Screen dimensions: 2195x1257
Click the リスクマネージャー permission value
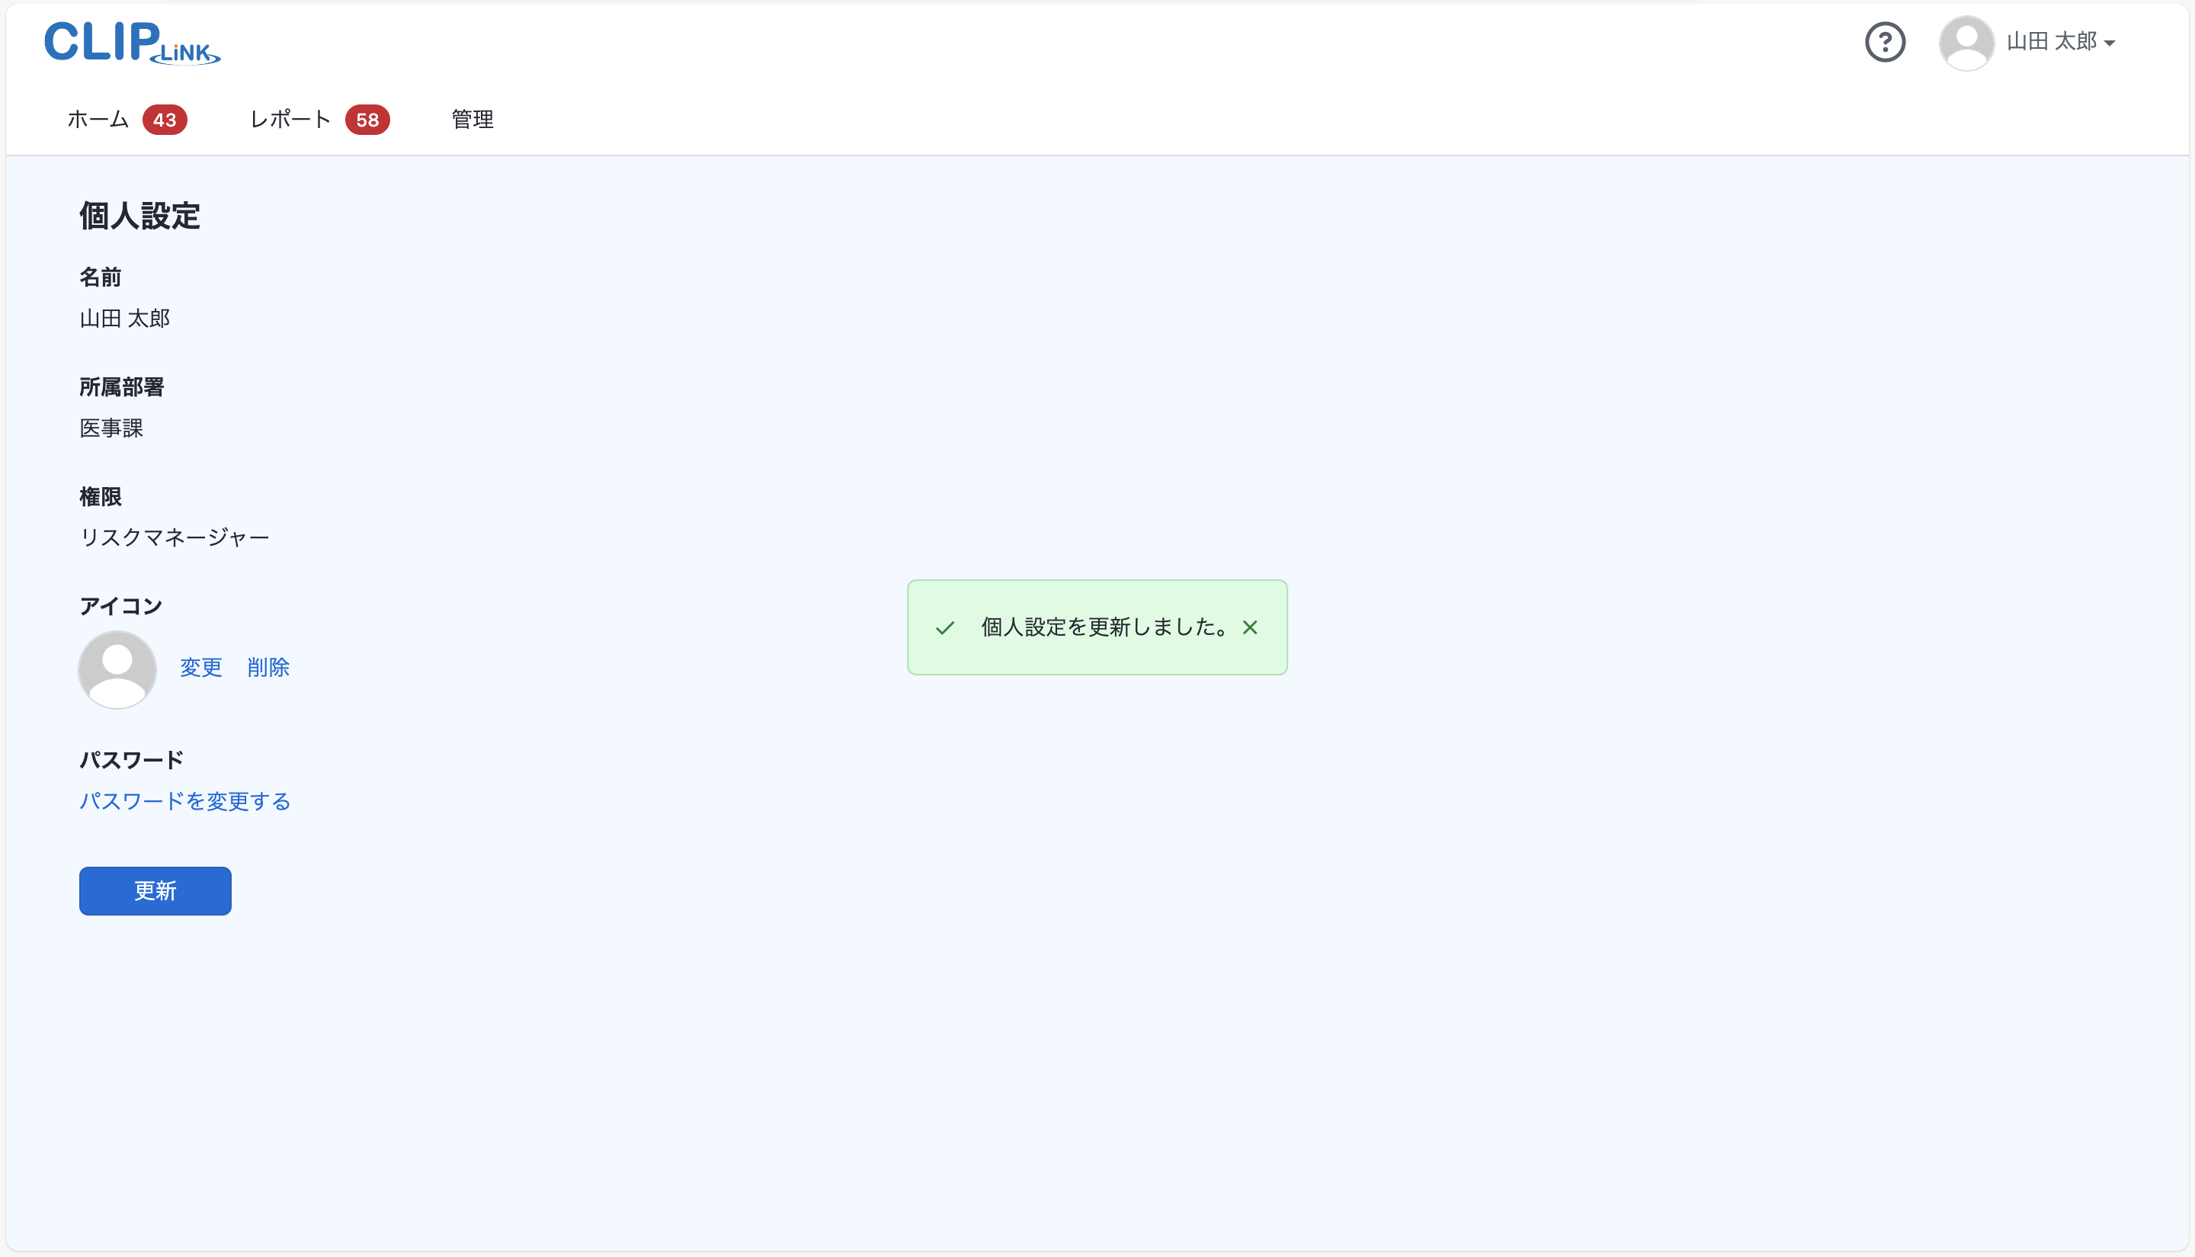click(x=175, y=538)
